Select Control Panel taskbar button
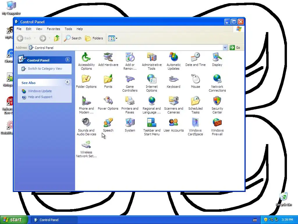Screen dimensions: 298x224 click(x=54, y=220)
